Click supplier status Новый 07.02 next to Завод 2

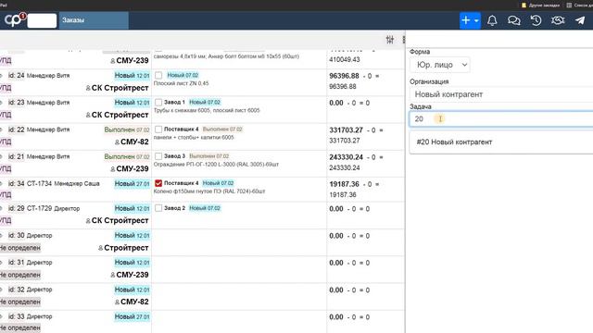[x=205, y=208]
